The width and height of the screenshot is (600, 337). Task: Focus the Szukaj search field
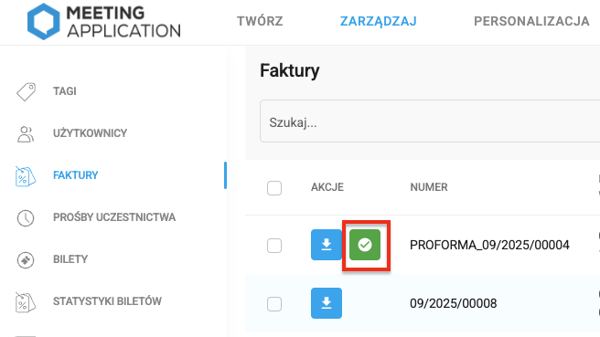tap(430, 121)
